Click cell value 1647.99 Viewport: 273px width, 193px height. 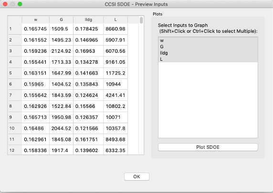pyautogui.click(x=61, y=73)
